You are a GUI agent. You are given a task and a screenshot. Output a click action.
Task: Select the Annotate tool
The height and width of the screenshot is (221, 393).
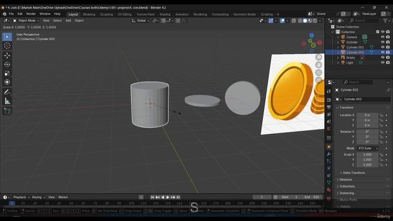coord(7,92)
